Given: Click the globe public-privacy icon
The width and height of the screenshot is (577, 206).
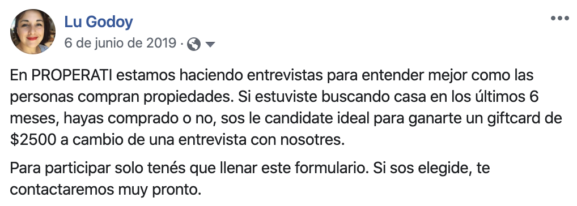Looking at the screenshot, I should 193,45.
